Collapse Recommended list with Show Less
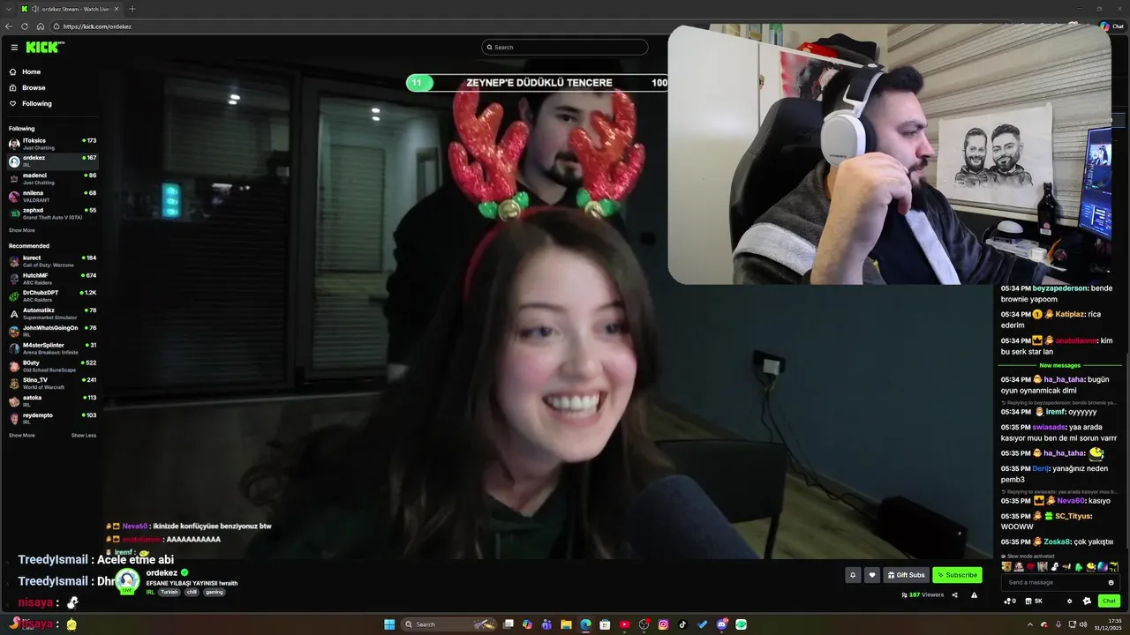 tap(84, 435)
